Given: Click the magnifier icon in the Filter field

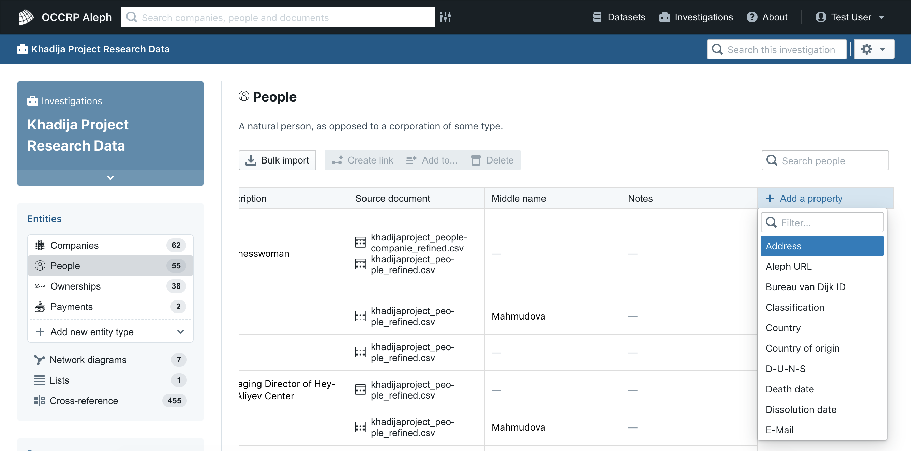Looking at the screenshot, I should click(771, 222).
